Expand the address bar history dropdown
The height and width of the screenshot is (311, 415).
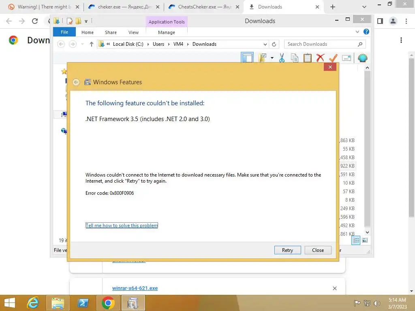(x=265, y=44)
